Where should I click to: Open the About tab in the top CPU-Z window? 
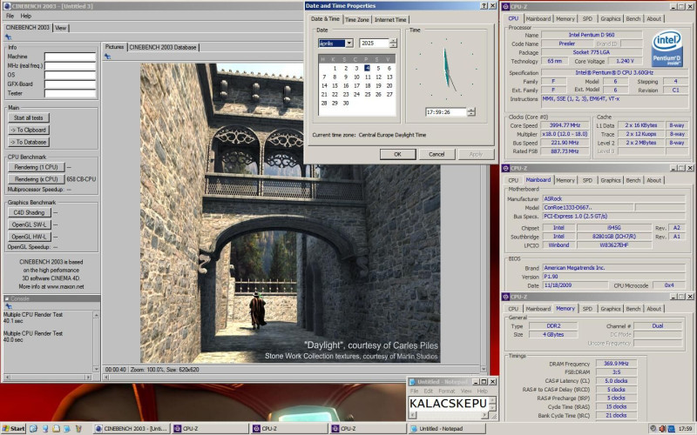pos(654,18)
